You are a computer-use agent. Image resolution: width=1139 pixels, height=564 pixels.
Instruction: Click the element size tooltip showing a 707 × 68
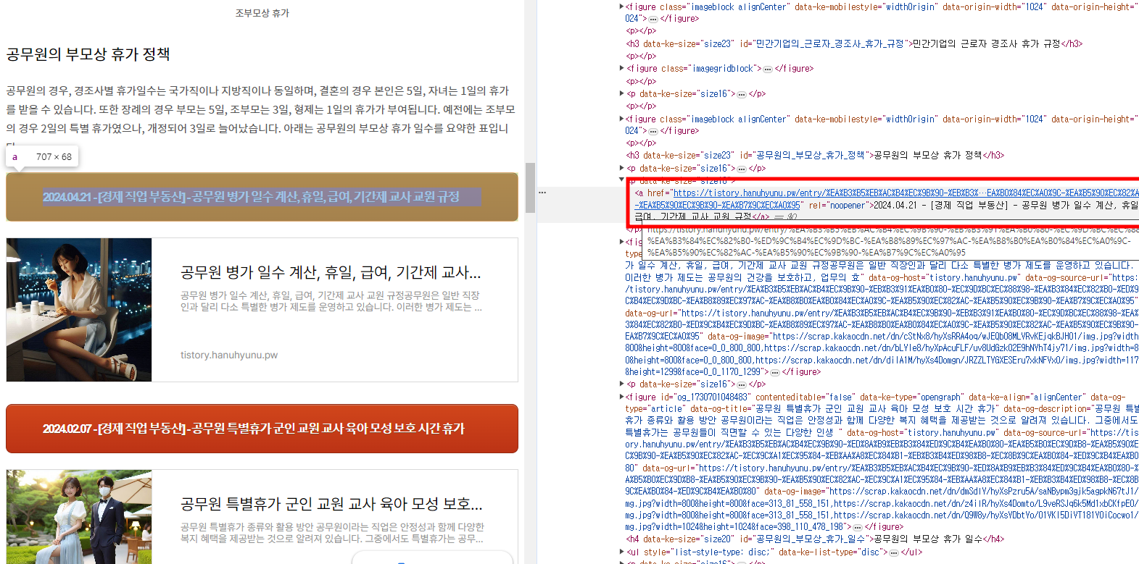tap(42, 156)
